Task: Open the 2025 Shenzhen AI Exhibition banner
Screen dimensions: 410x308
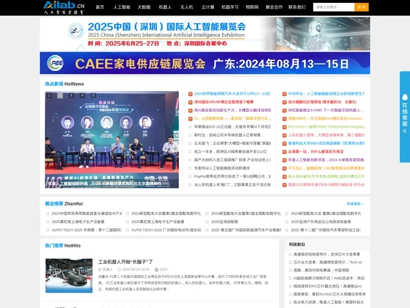Action: tap(205, 34)
